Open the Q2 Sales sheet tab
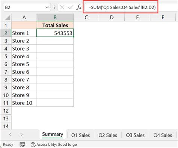 [x=108, y=135]
